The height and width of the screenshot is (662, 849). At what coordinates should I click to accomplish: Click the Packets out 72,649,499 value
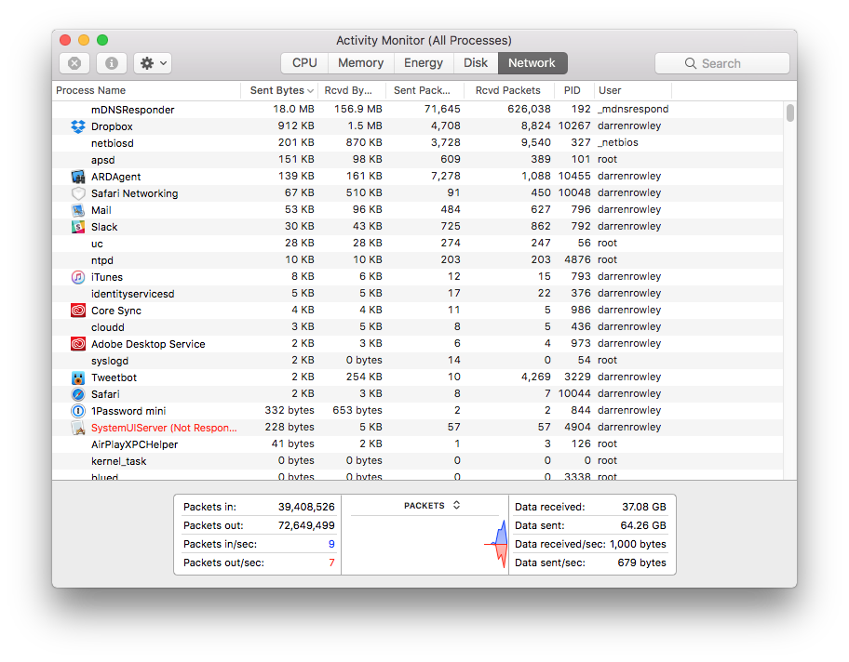306,525
